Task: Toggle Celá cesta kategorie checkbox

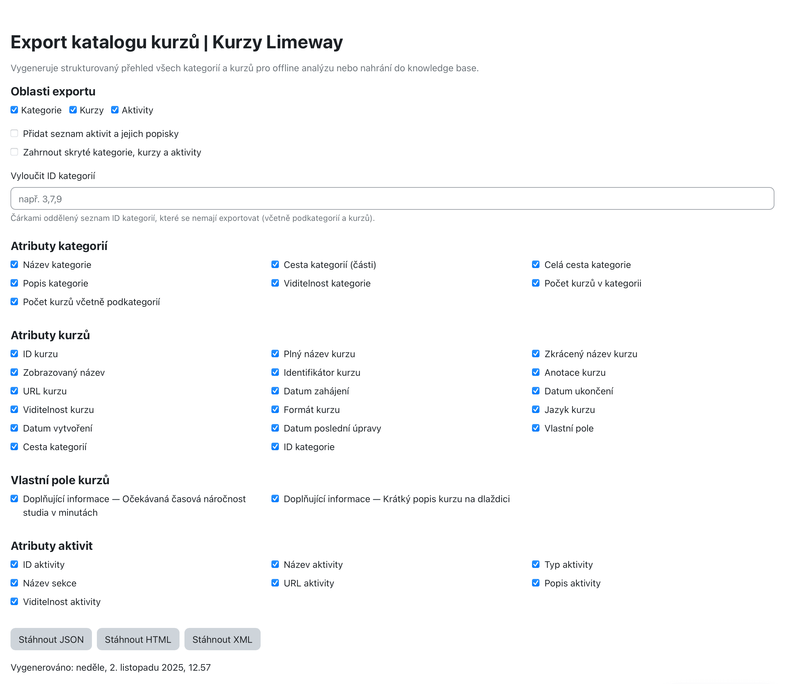Action: 535,265
